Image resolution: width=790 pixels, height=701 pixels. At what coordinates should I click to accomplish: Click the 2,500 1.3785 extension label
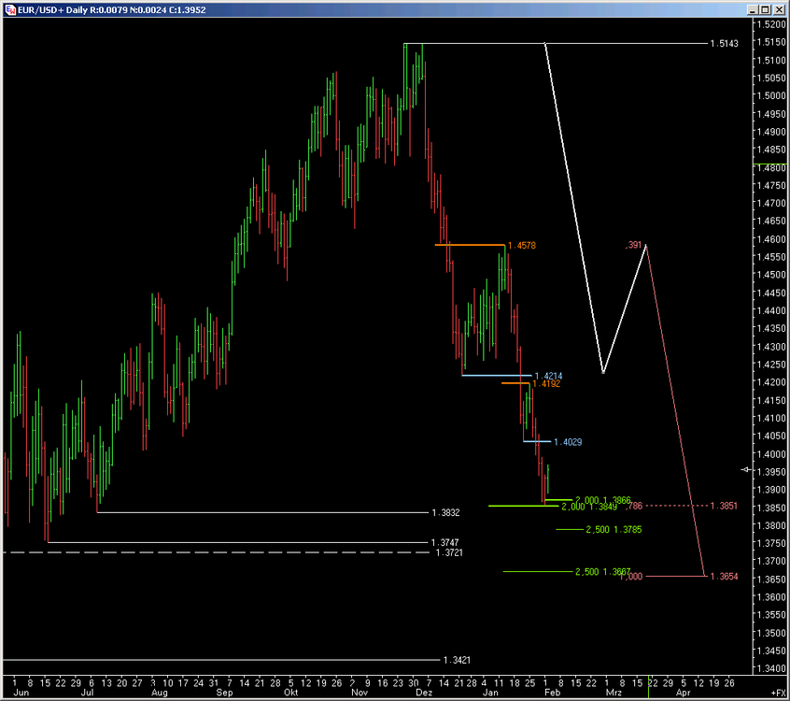(614, 530)
